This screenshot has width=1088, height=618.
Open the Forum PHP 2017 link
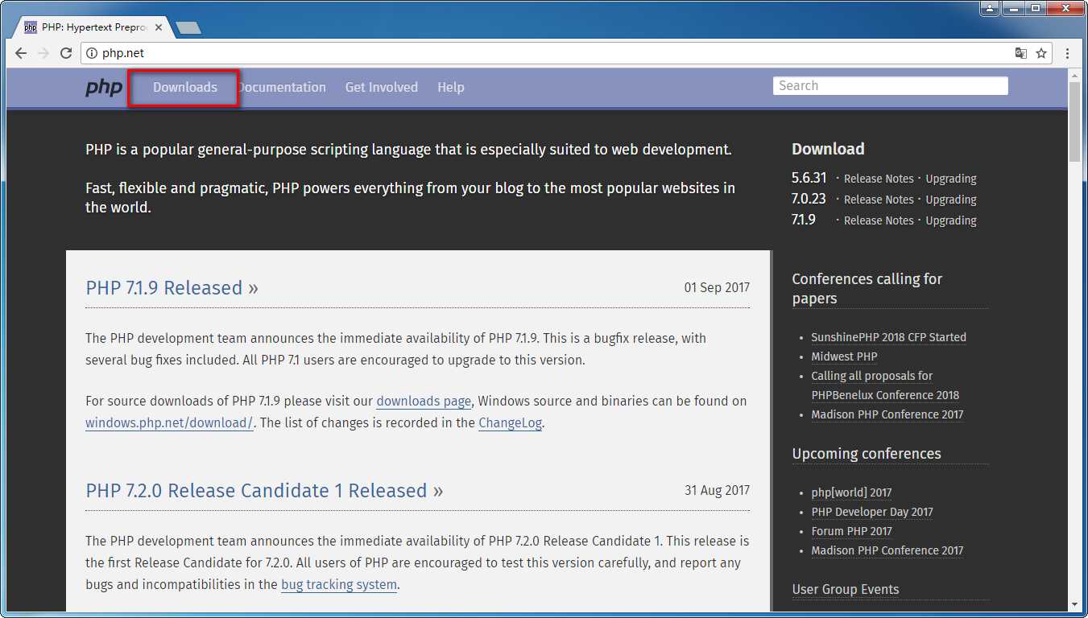(x=851, y=531)
